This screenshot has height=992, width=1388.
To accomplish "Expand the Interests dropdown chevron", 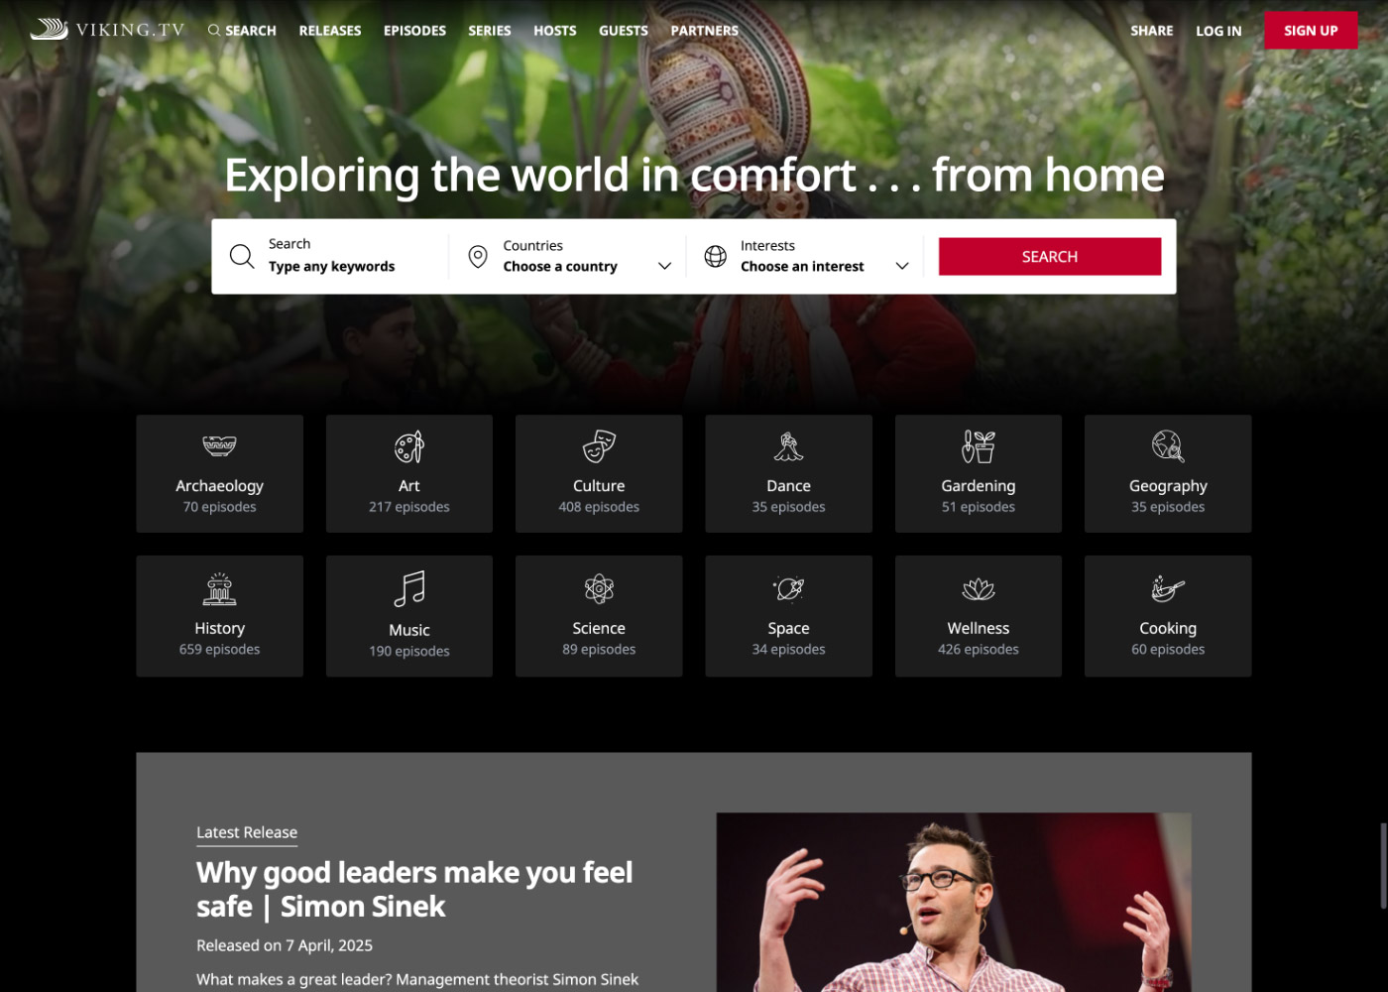I will coord(902,266).
